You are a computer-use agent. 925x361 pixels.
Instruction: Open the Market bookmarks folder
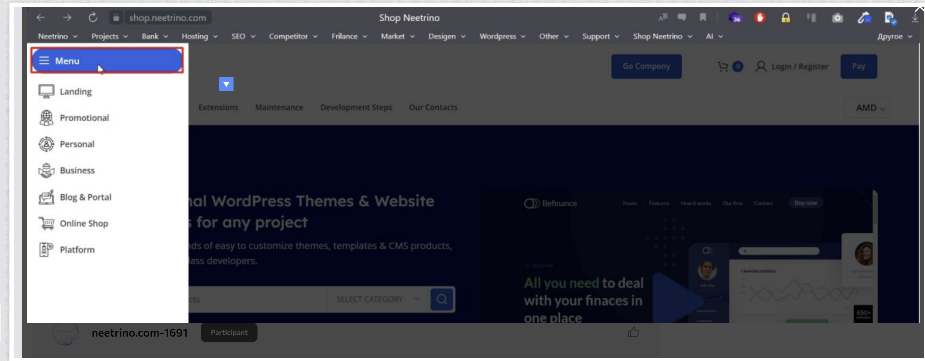point(397,36)
